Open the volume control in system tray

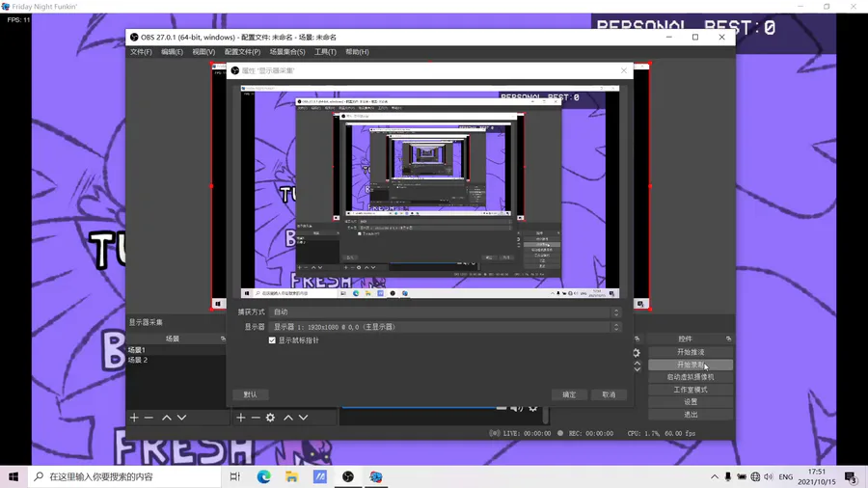tap(769, 476)
